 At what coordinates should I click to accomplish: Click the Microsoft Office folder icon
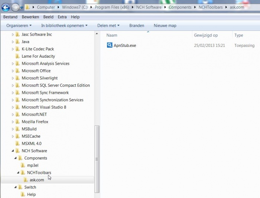pos(17,71)
